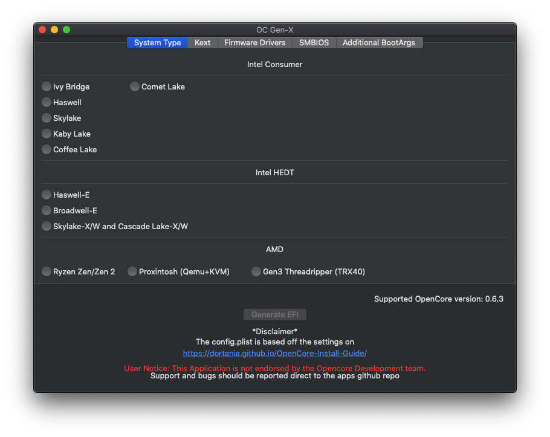This screenshot has width=550, height=437.
Task: Minimize the OC Gen-X window
Action: 54,30
